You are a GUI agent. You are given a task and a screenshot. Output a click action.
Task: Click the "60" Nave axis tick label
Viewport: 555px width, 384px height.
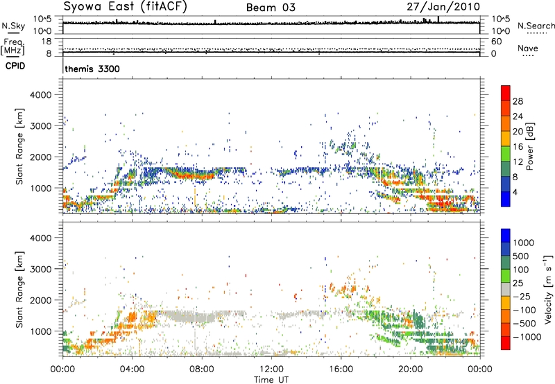[497, 42]
